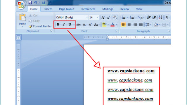Click the bold italic underlined capslockone line
Image resolution: width=187 pixels, height=105 pixels.
130,99
